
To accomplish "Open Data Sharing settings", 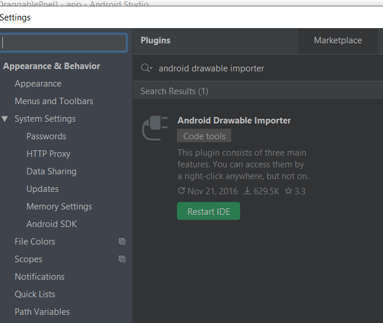I will tap(52, 171).
